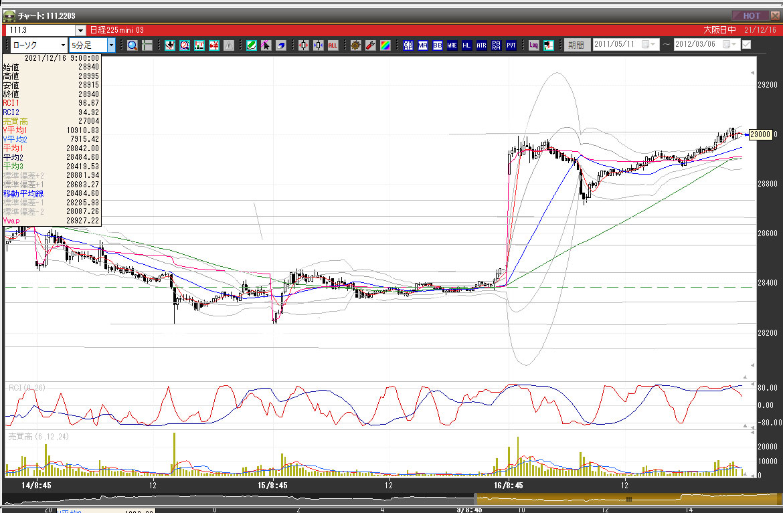Click the chart-shift arrow icon after Log
Image resolution: width=783 pixels, height=513 pixels.
548,45
